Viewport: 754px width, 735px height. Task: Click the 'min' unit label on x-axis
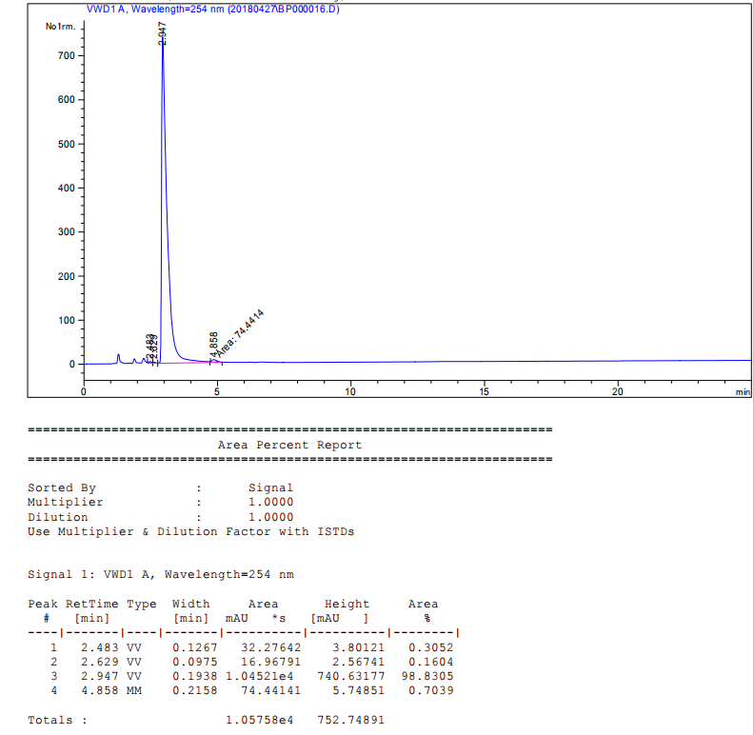[742, 391]
